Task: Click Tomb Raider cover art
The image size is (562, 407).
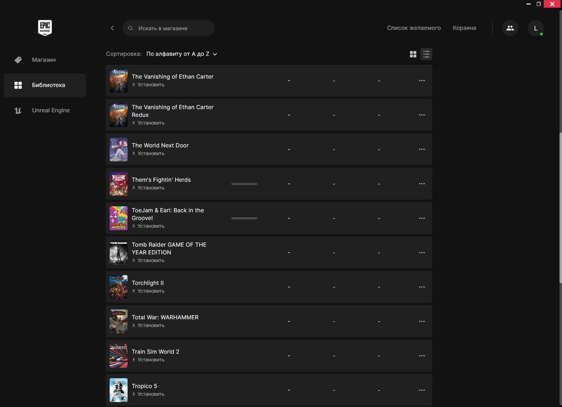Action: (x=118, y=253)
